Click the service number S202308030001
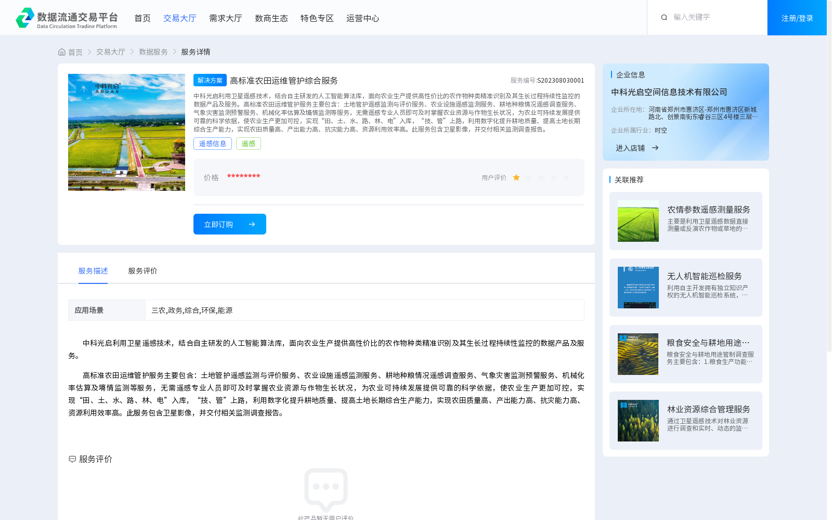This screenshot has height=520, width=832. tap(561, 81)
